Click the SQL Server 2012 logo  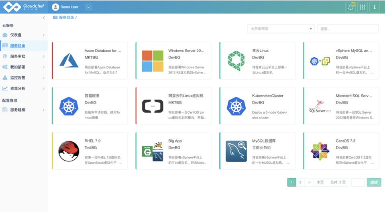(x=320, y=106)
